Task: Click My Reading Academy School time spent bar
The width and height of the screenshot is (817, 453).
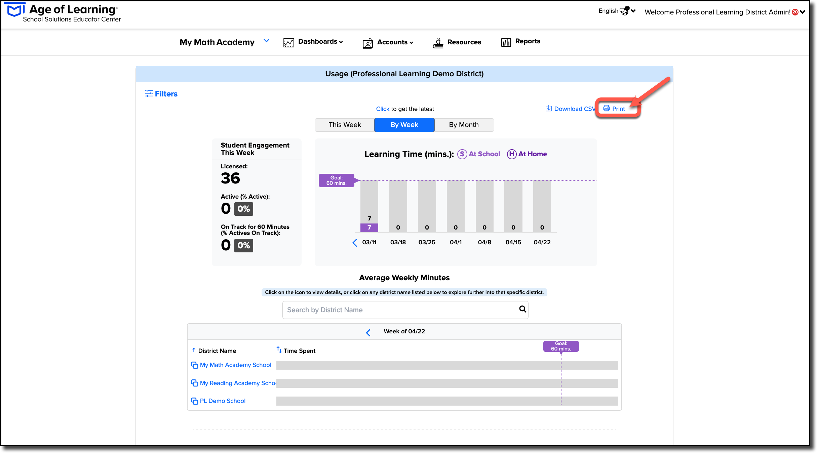Action: point(447,383)
